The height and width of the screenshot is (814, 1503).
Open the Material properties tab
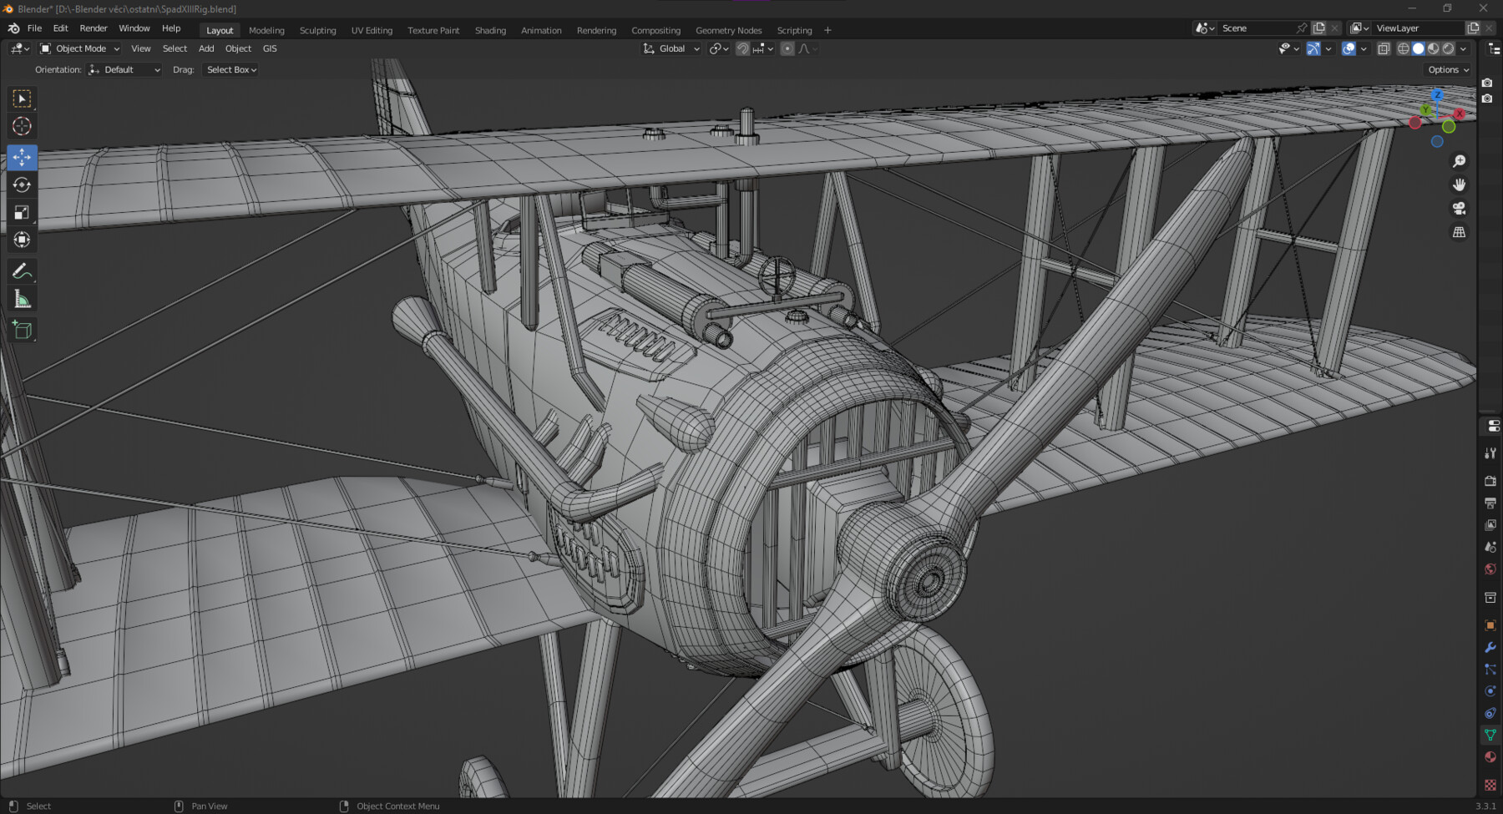point(1490,756)
